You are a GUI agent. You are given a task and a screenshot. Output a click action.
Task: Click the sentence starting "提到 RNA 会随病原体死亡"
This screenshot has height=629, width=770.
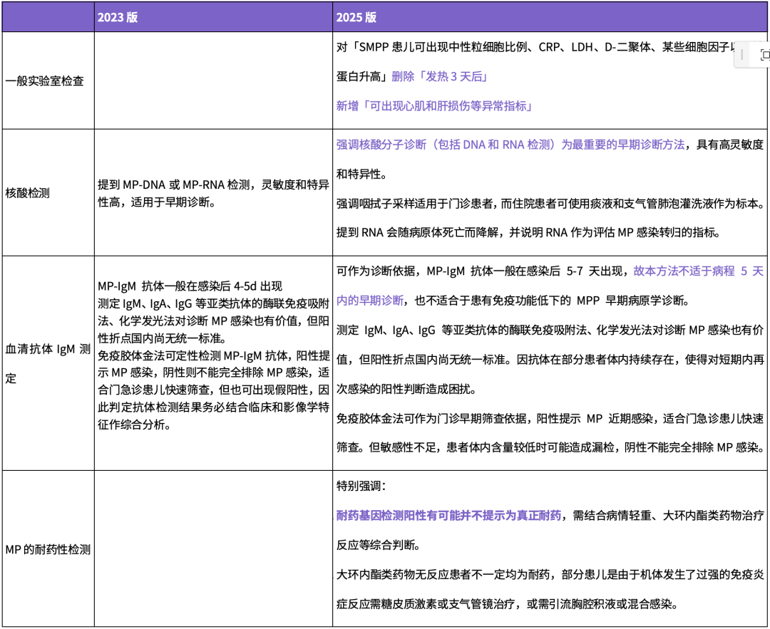tap(528, 232)
